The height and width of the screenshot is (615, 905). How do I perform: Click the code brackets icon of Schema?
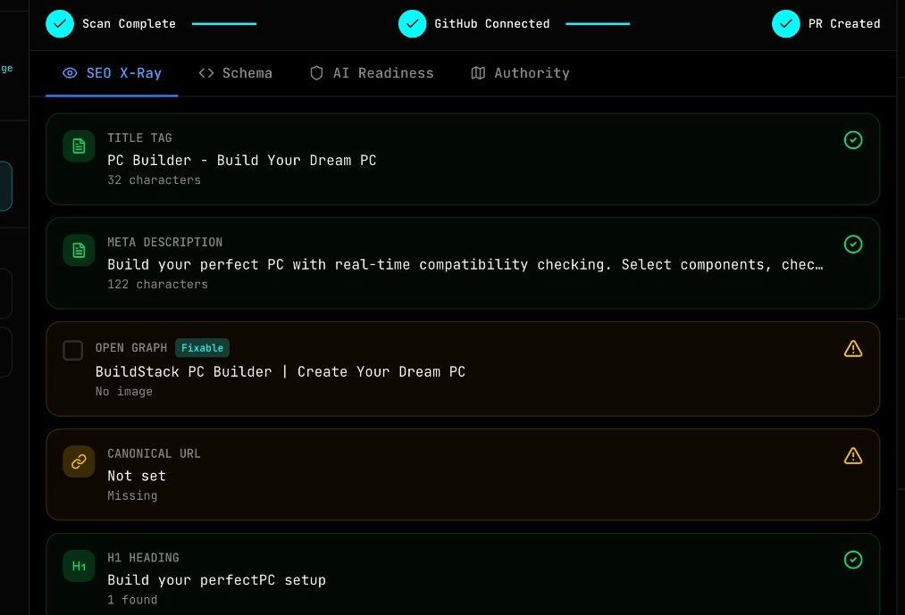click(206, 73)
